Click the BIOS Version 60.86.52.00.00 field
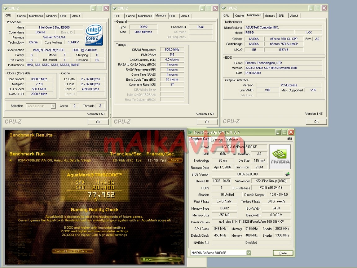Viewport: 357px width, 268px height. [x=248, y=174]
